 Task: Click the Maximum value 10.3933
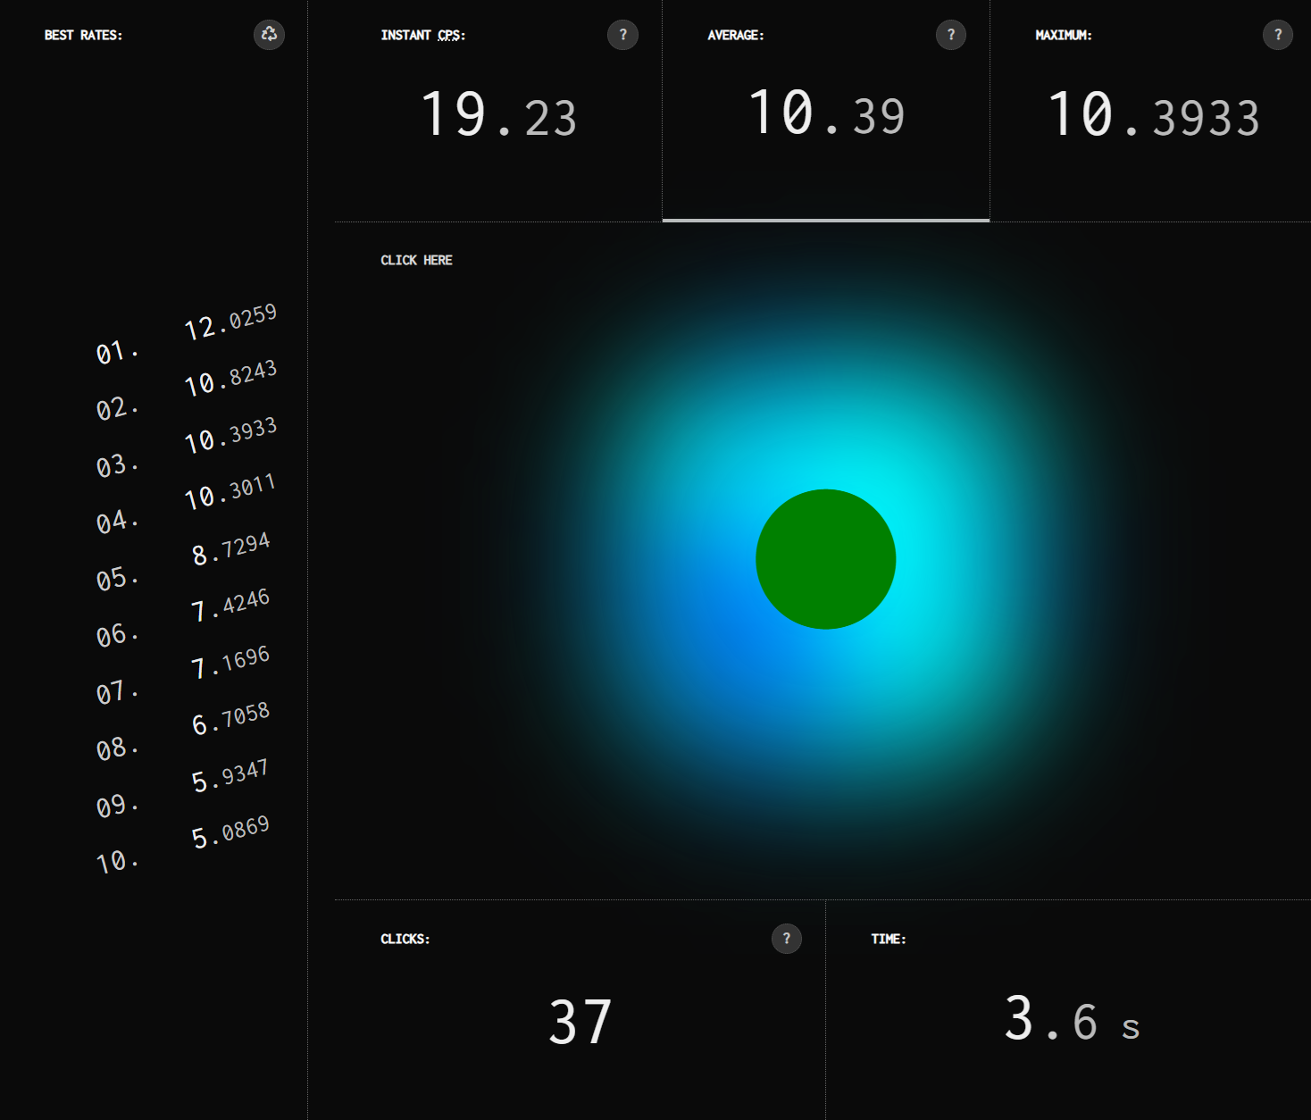(1154, 115)
